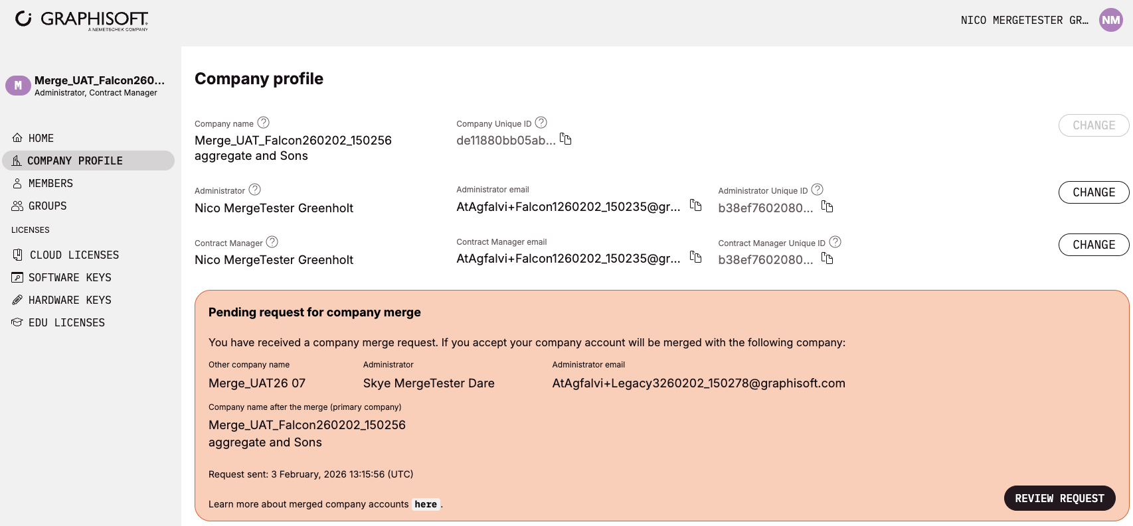Click the EDU Licenses graduation cap icon
This screenshot has width=1133, height=526.
tap(17, 322)
